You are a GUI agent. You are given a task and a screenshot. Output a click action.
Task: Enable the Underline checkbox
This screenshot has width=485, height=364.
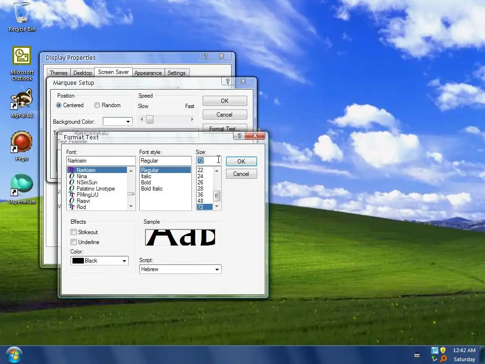(73, 242)
